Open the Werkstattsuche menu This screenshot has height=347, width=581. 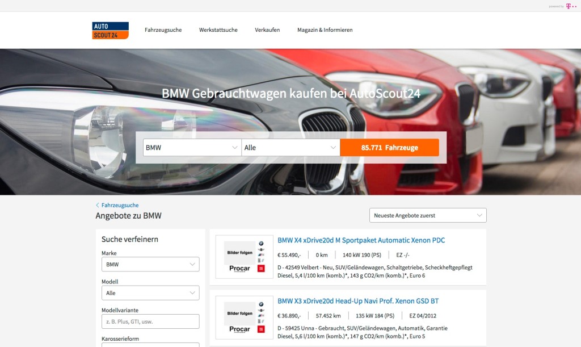coord(218,30)
